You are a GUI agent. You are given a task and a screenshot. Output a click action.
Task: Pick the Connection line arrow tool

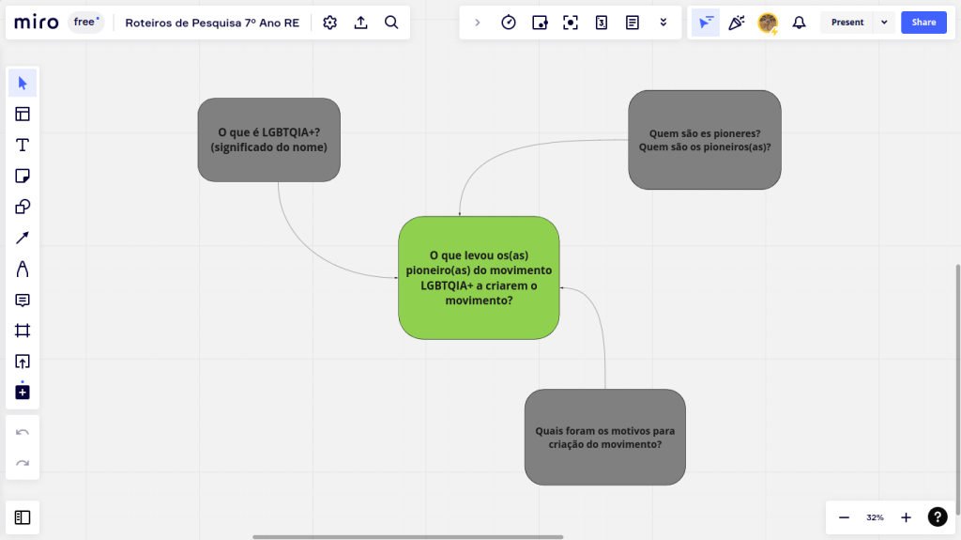point(23,238)
